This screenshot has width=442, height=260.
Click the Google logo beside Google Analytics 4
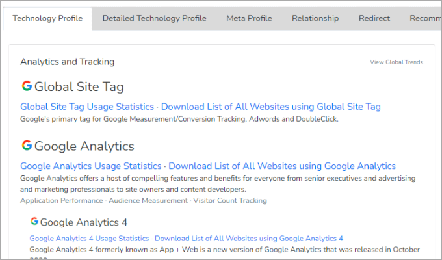coord(34,222)
